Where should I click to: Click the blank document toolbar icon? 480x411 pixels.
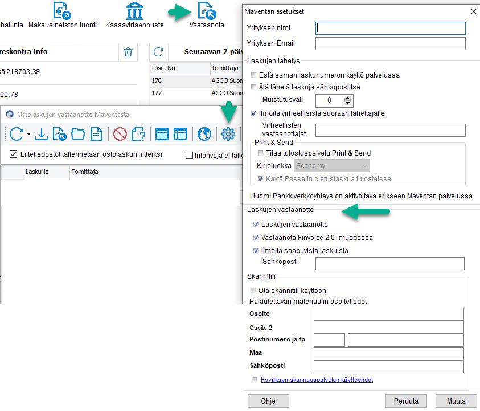(96, 134)
